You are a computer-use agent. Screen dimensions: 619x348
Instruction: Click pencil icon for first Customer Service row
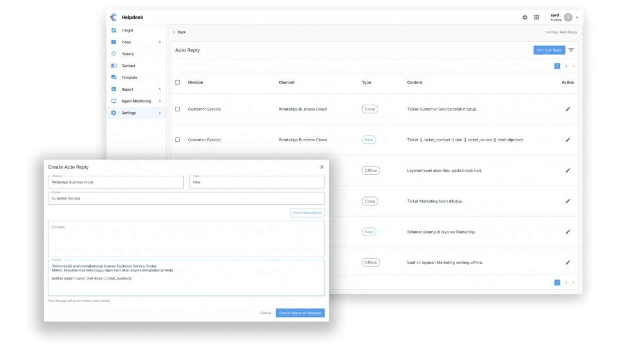pos(567,109)
